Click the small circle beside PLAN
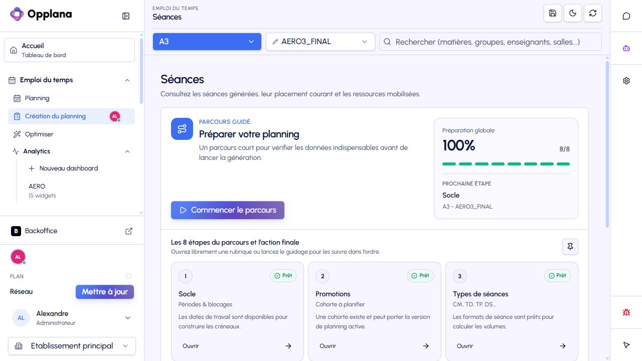This screenshot has width=642, height=361. (x=129, y=276)
